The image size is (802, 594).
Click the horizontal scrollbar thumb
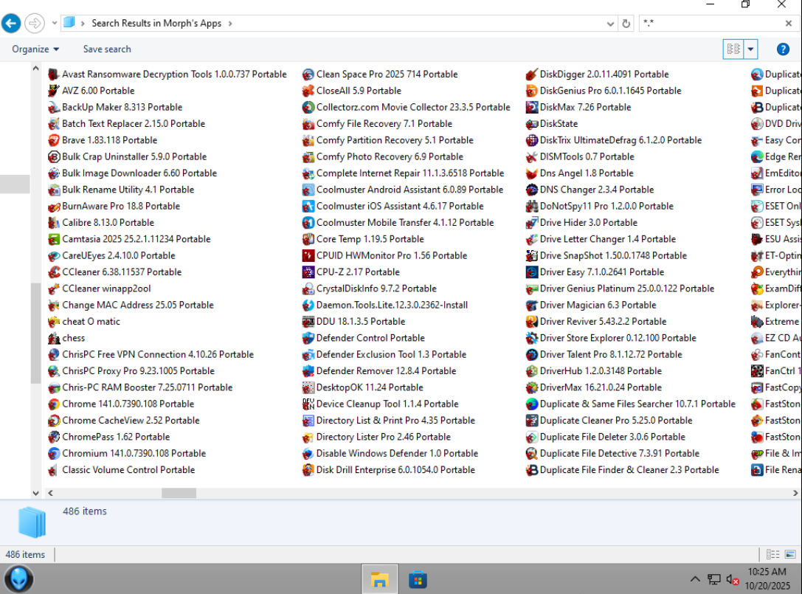pos(179,493)
